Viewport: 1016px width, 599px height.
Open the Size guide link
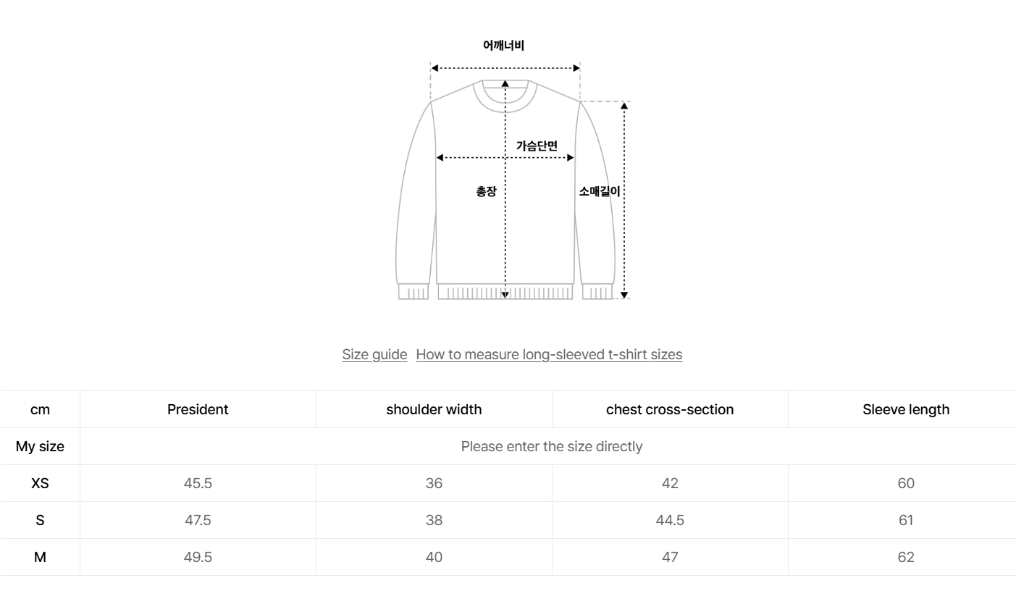click(374, 354)
